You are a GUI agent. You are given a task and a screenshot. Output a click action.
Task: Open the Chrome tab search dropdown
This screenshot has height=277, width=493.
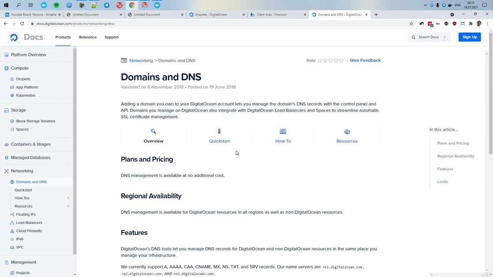click(452, 15)
